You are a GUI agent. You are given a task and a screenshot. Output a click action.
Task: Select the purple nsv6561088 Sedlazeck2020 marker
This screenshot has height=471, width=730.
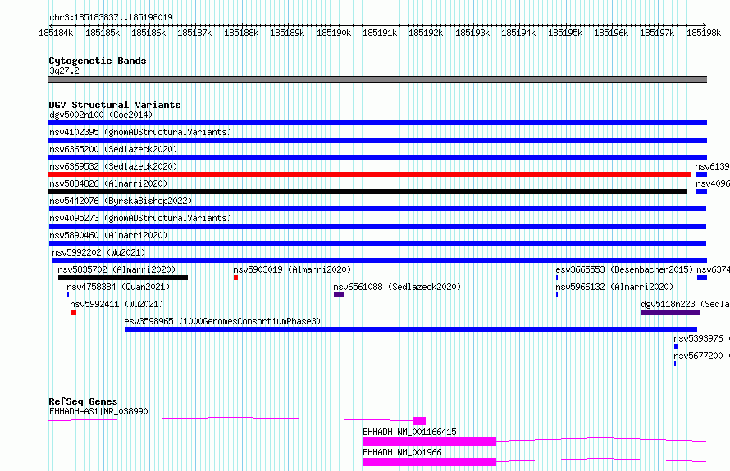point(339,295)
